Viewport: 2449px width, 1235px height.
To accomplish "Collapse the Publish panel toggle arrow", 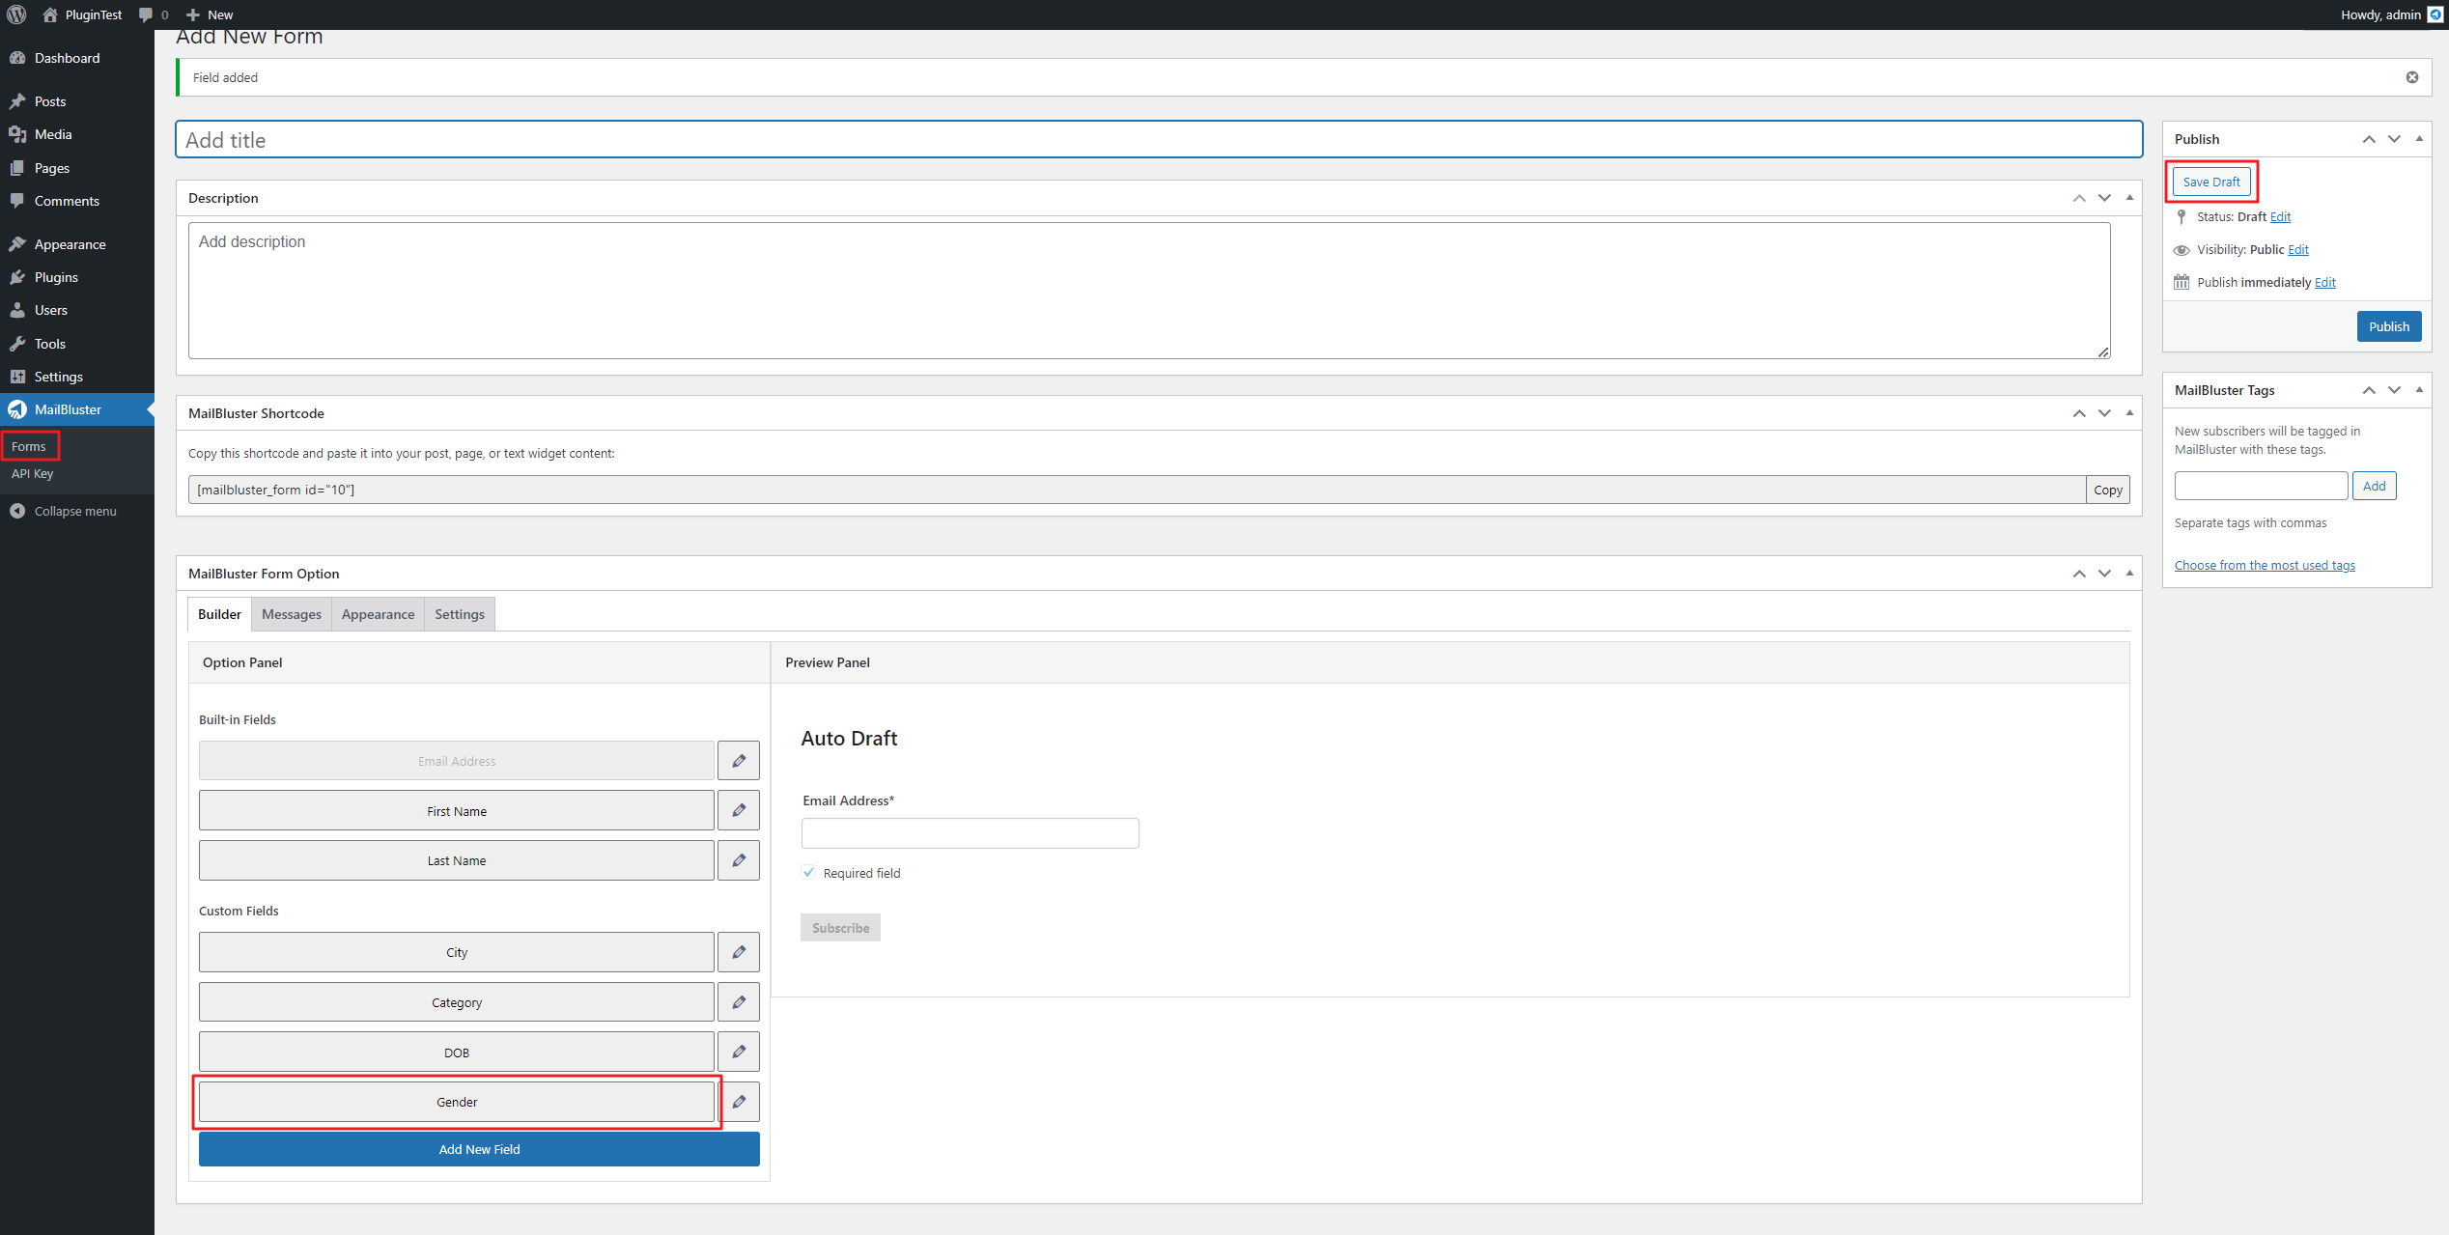I will [x=2419, y=139].
